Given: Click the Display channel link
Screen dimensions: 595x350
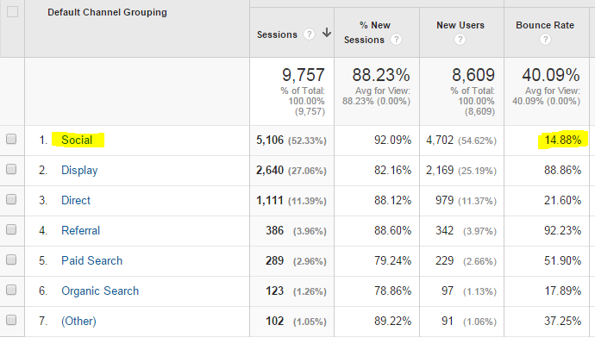Looking at the screenshot, I should [79, 170].
